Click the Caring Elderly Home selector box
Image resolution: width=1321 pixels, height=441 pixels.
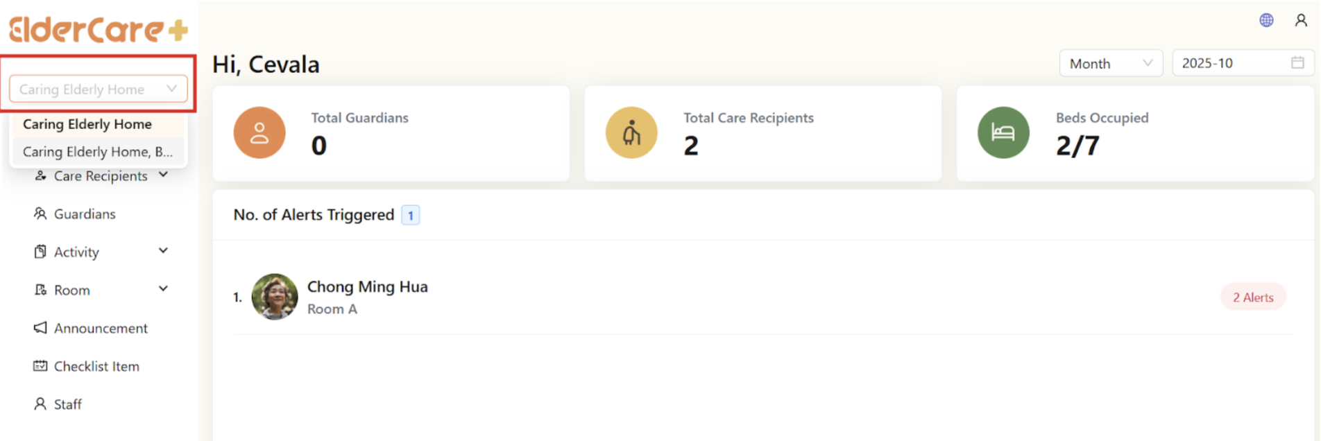(x=99, y=89)
